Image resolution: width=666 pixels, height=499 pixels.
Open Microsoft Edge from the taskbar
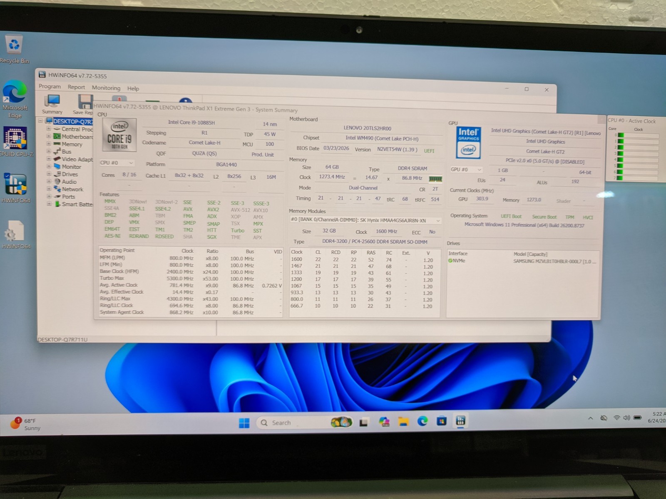pyautogui.click(x=422, y=421)
